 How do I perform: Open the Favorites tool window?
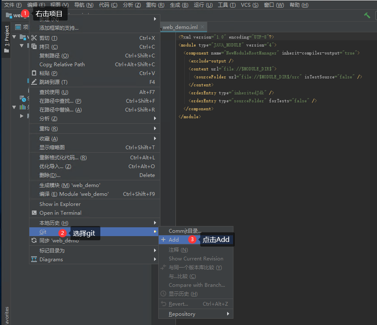pyautogui.click(x=6, y=316)
